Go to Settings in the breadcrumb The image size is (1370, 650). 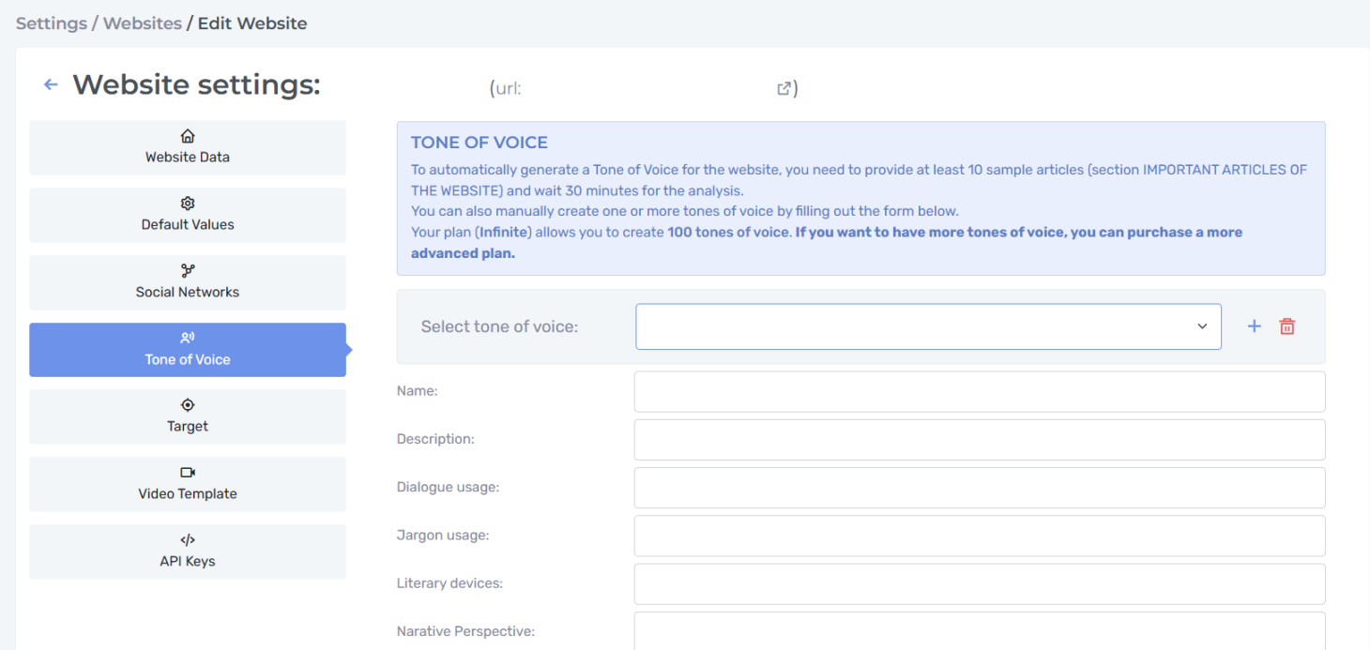point(52,23)
